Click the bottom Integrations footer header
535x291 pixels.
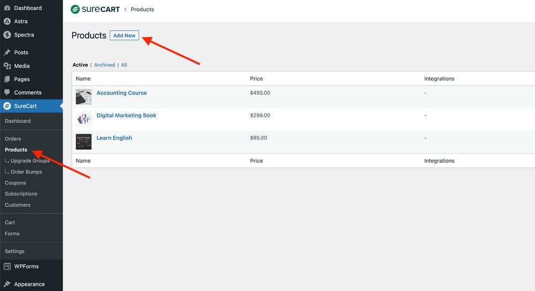click(439, 160)
